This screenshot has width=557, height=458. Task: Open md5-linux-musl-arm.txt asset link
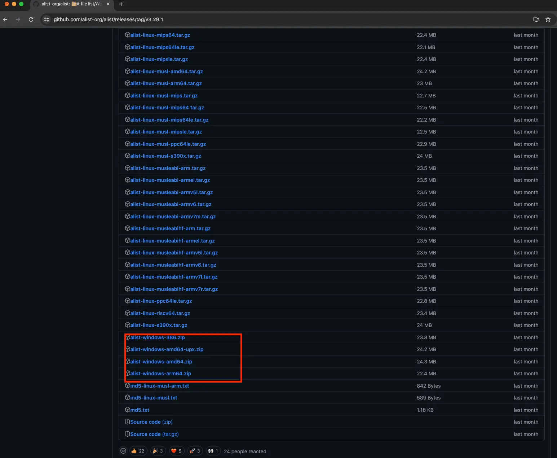coord(160,386)
